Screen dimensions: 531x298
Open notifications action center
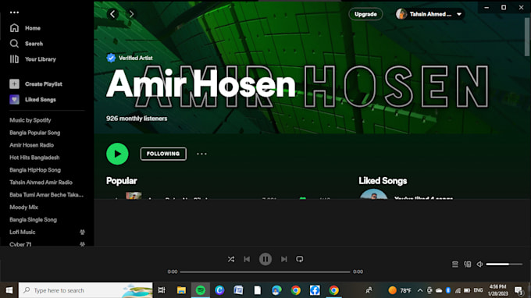(x=519, y=290)
